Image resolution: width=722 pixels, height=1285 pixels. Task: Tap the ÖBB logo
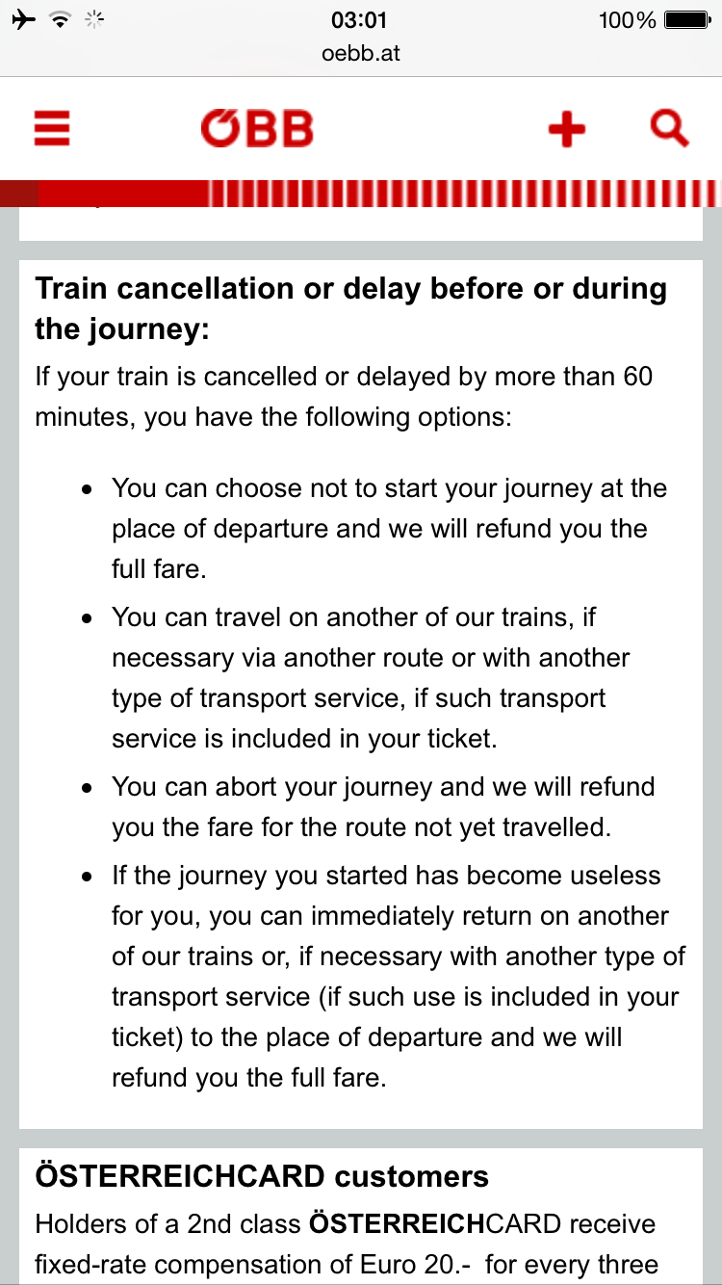[x=257, y=128]
